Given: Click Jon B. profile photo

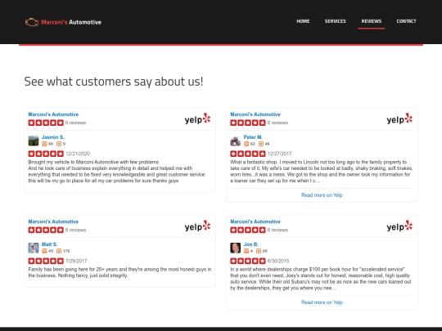Looking at the screenshot, I should point(236,248).
